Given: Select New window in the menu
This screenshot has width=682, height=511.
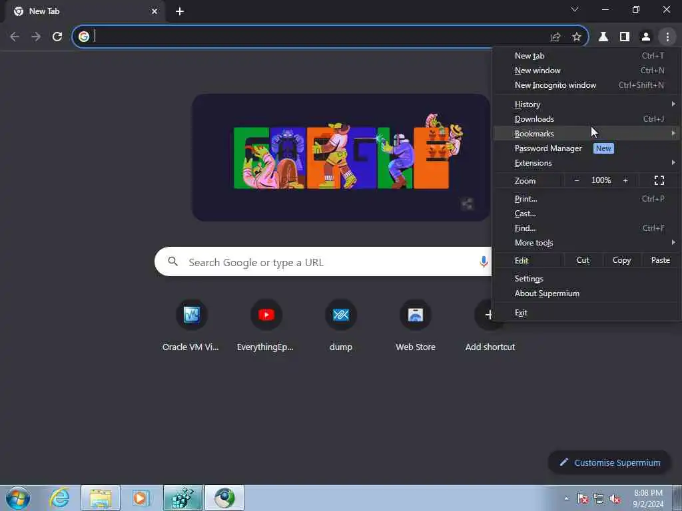Looking at the screenshot, I should point(587,71).
